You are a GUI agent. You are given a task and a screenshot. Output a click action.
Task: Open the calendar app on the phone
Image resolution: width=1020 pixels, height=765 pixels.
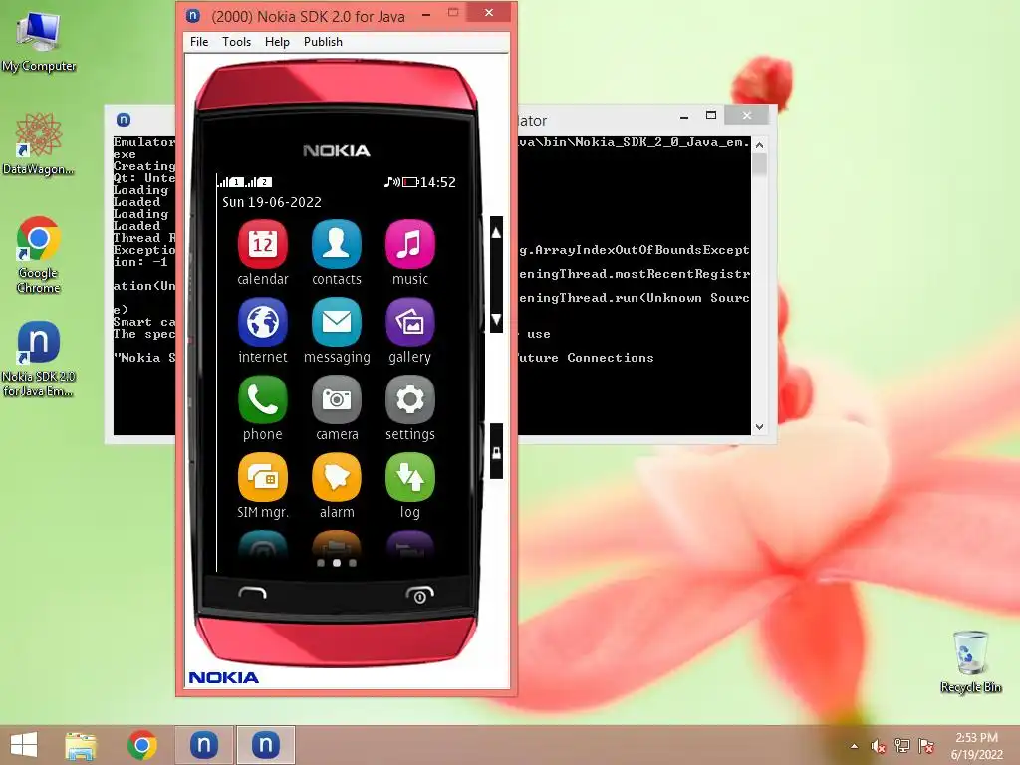263,245
